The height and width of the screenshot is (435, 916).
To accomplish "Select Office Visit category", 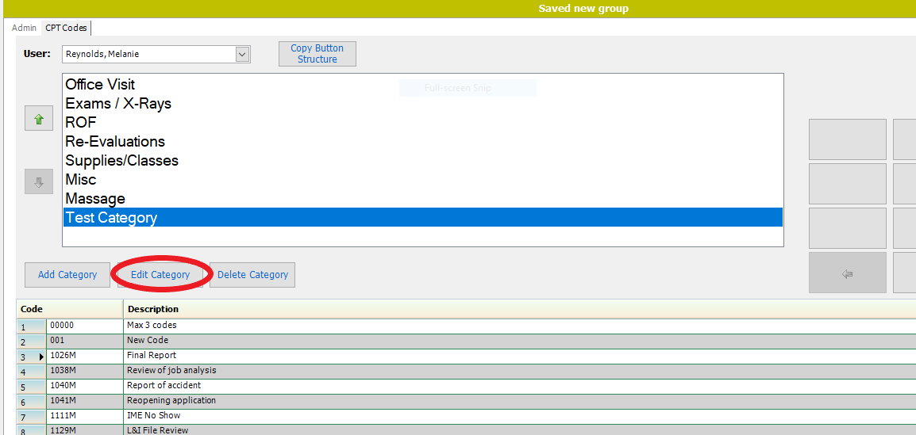I will [422, 85].
